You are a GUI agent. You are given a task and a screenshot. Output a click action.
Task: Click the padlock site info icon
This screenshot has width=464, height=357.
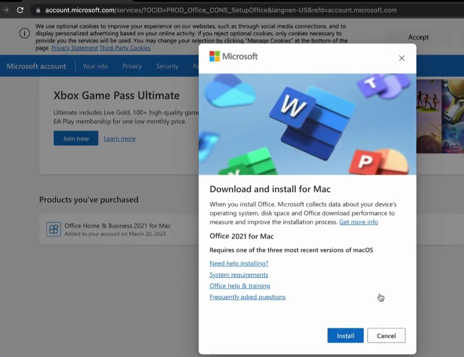click(x=38, y=10)
